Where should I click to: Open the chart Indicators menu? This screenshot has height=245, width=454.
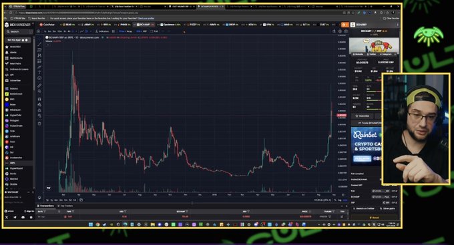click(x=102, y=31)
